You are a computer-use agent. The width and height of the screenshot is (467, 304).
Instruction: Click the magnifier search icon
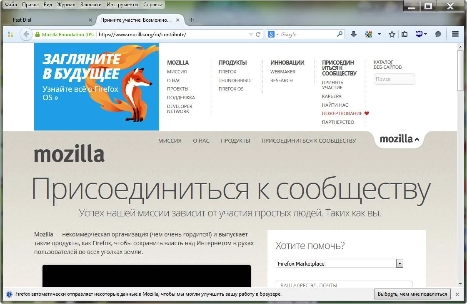pyautogui.click(x=340, y=34)
